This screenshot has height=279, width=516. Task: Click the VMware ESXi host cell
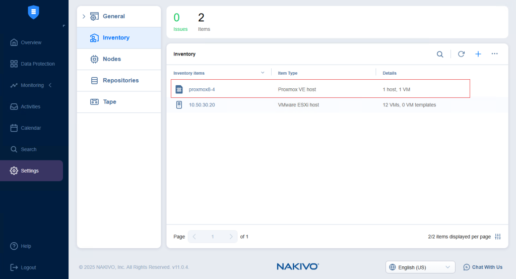pos(298,105)
